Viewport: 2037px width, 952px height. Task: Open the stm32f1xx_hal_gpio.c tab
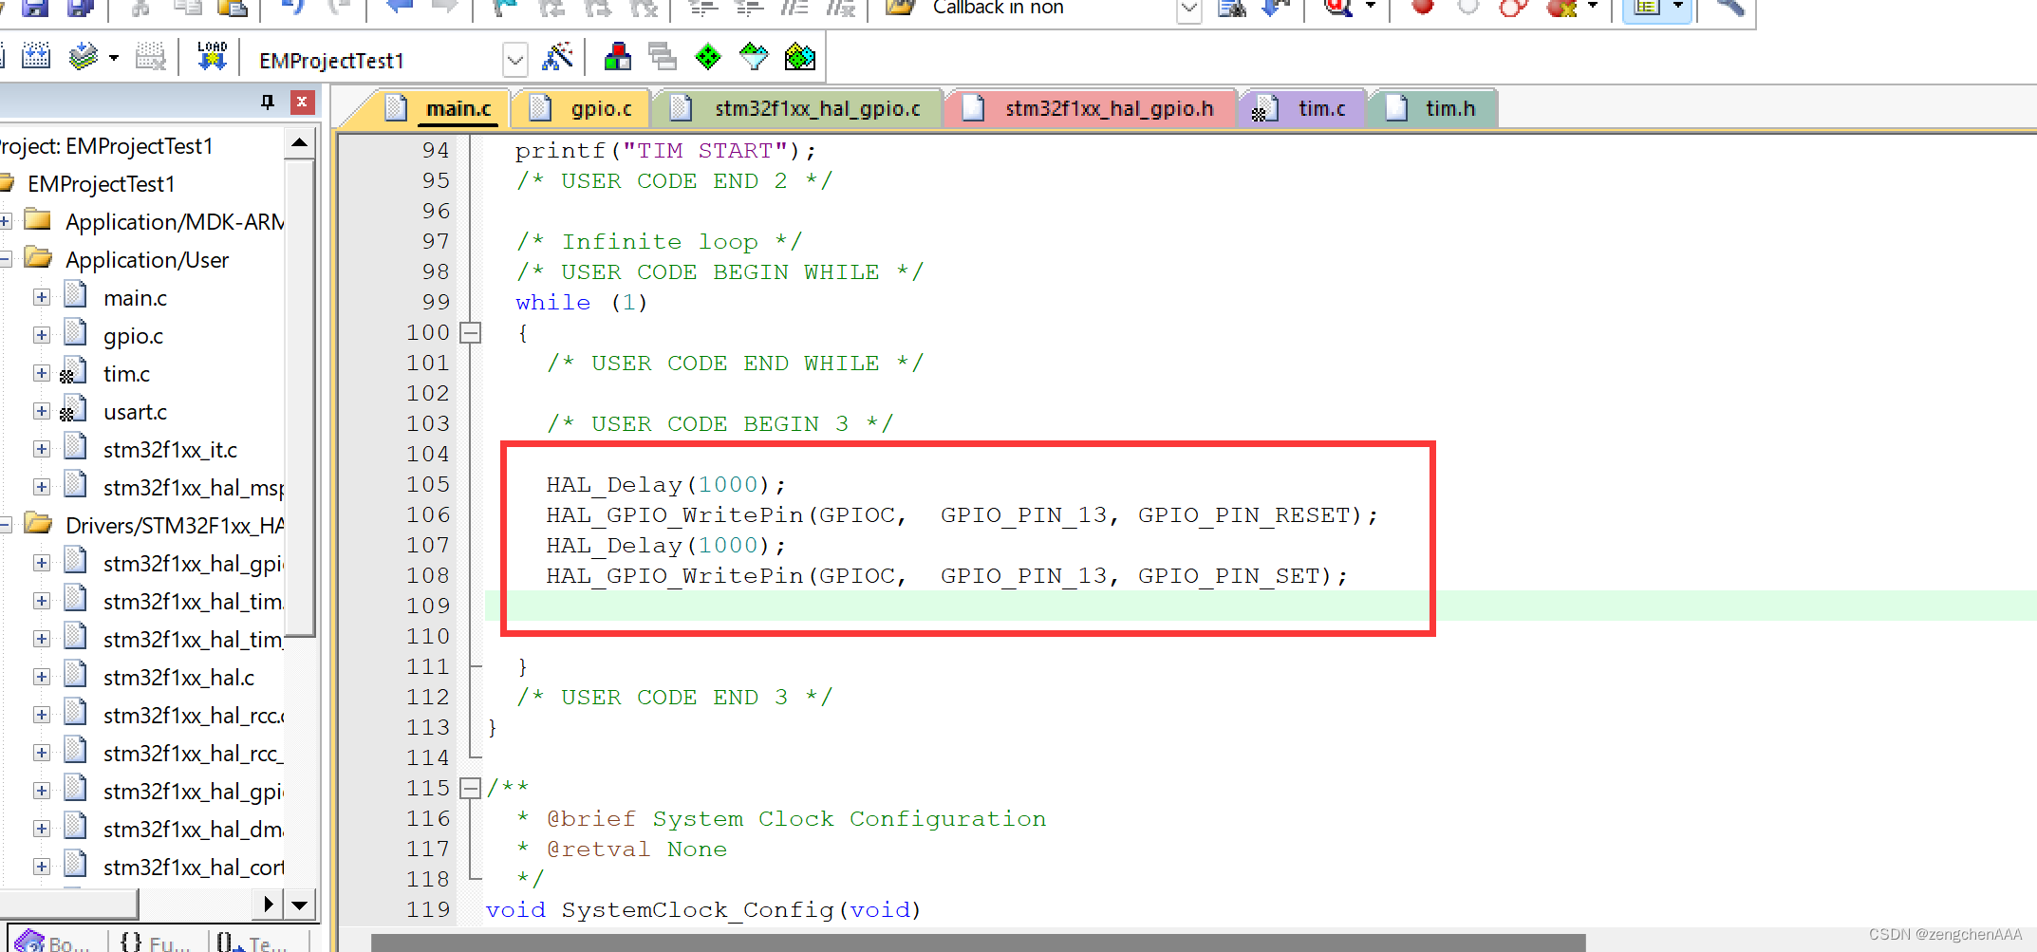click(x=797, y=108)
